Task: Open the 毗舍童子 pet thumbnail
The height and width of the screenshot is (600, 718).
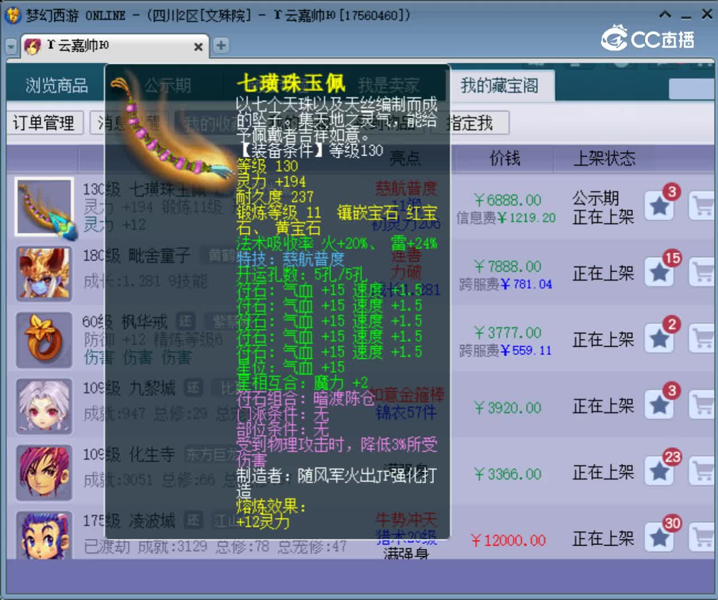Action: coord(44,274)
